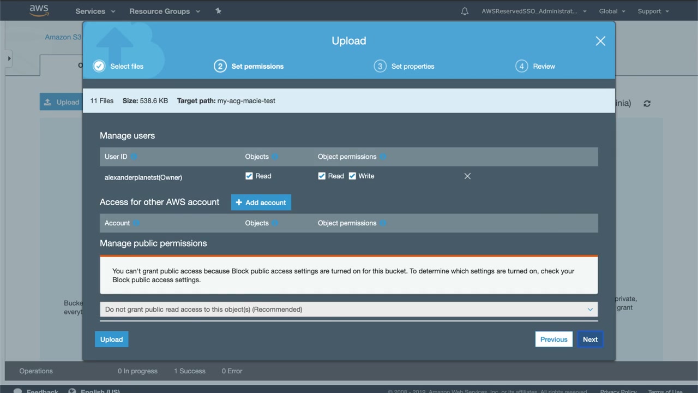The width and height of the screenshot is (698, 393).
Task: Go back with the Previous button
Action: click(554, 339)
